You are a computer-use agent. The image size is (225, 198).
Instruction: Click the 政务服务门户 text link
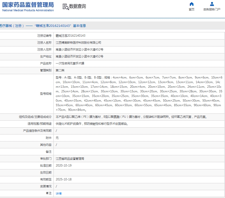click(212, 10)
